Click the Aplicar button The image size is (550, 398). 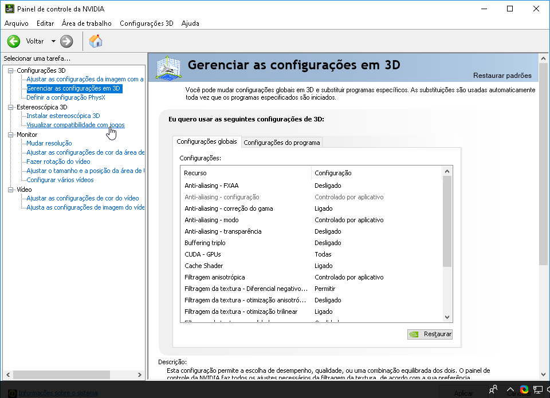point(463,393)
